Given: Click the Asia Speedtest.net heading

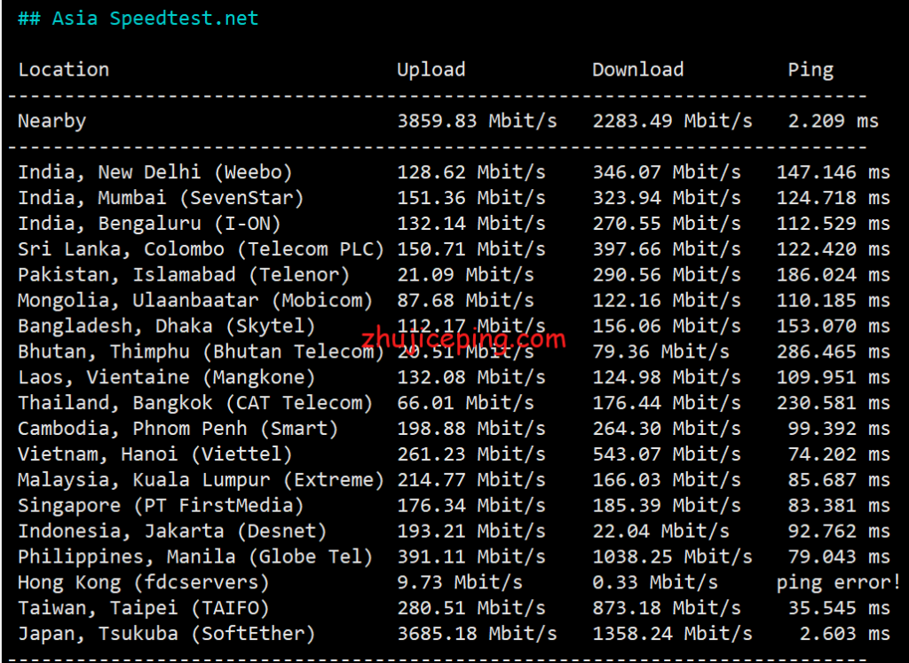Looking at the screenshot, I should pyautogui.click(x=138, y=19).
